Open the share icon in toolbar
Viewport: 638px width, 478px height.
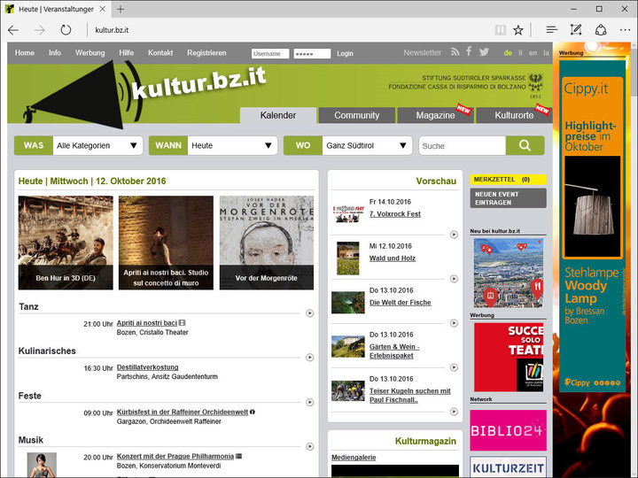[601, 30]
